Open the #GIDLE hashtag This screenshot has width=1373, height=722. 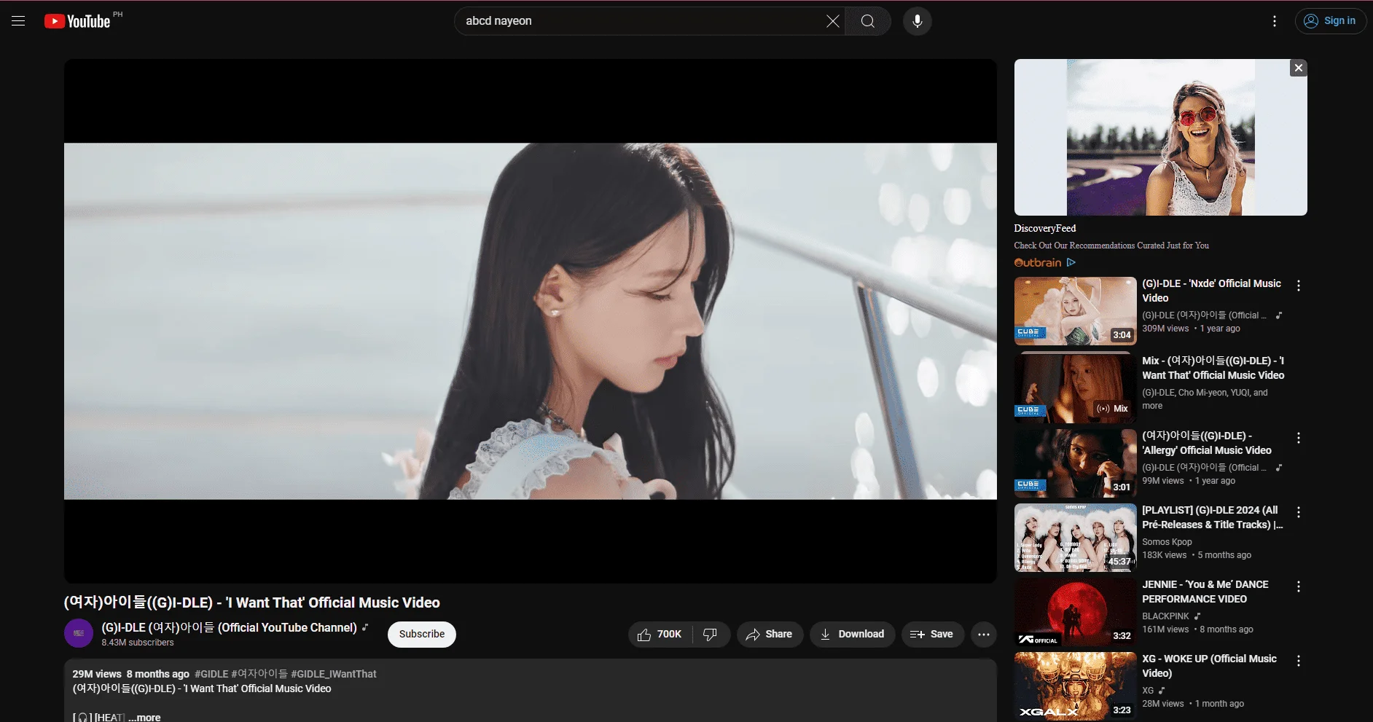click(211, 674)
